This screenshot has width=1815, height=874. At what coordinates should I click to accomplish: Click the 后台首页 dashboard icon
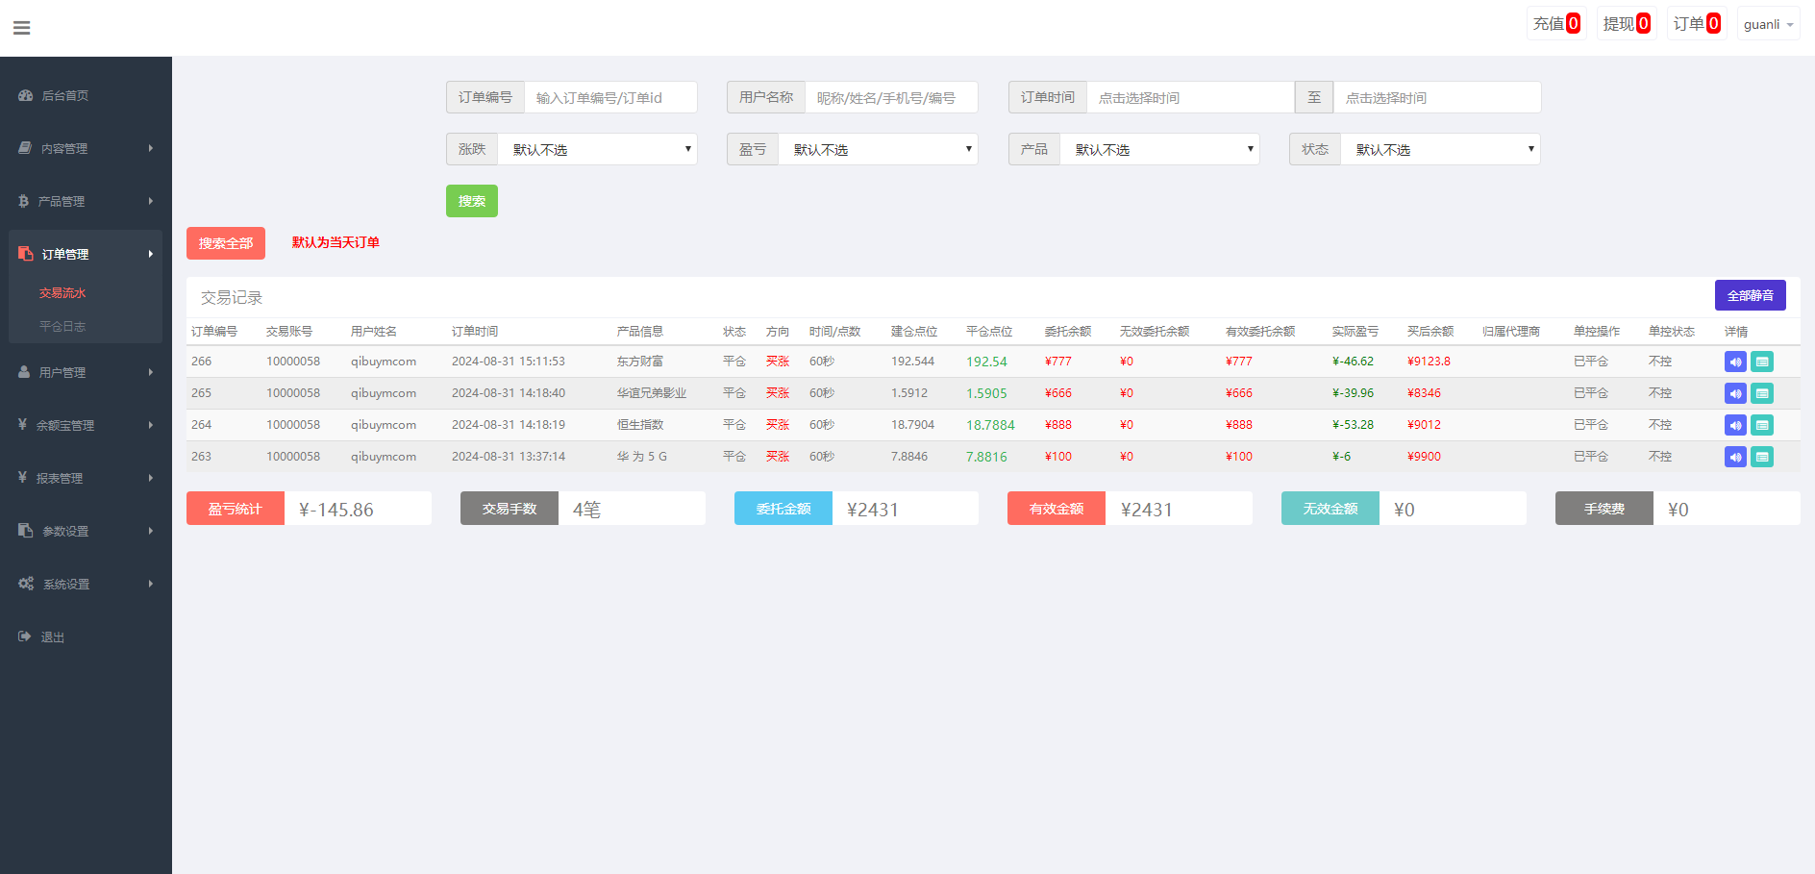coord(26,95)
